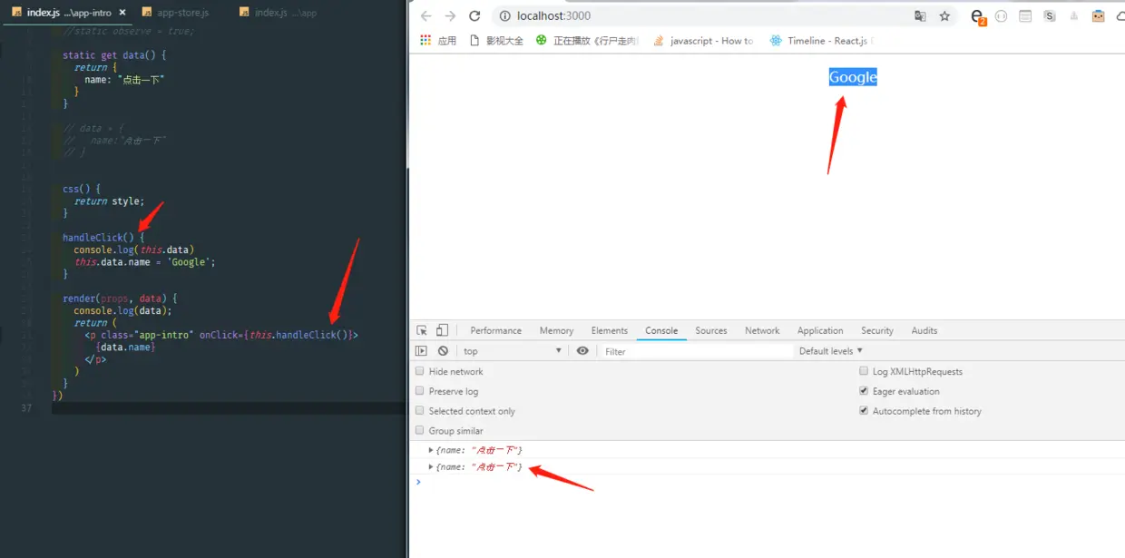1125x558 pixels.
Task: Click the static get data() line
Action: click(x=114, y=55)
